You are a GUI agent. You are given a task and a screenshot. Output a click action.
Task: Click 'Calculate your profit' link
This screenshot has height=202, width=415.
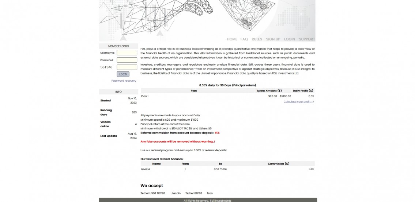298,102
